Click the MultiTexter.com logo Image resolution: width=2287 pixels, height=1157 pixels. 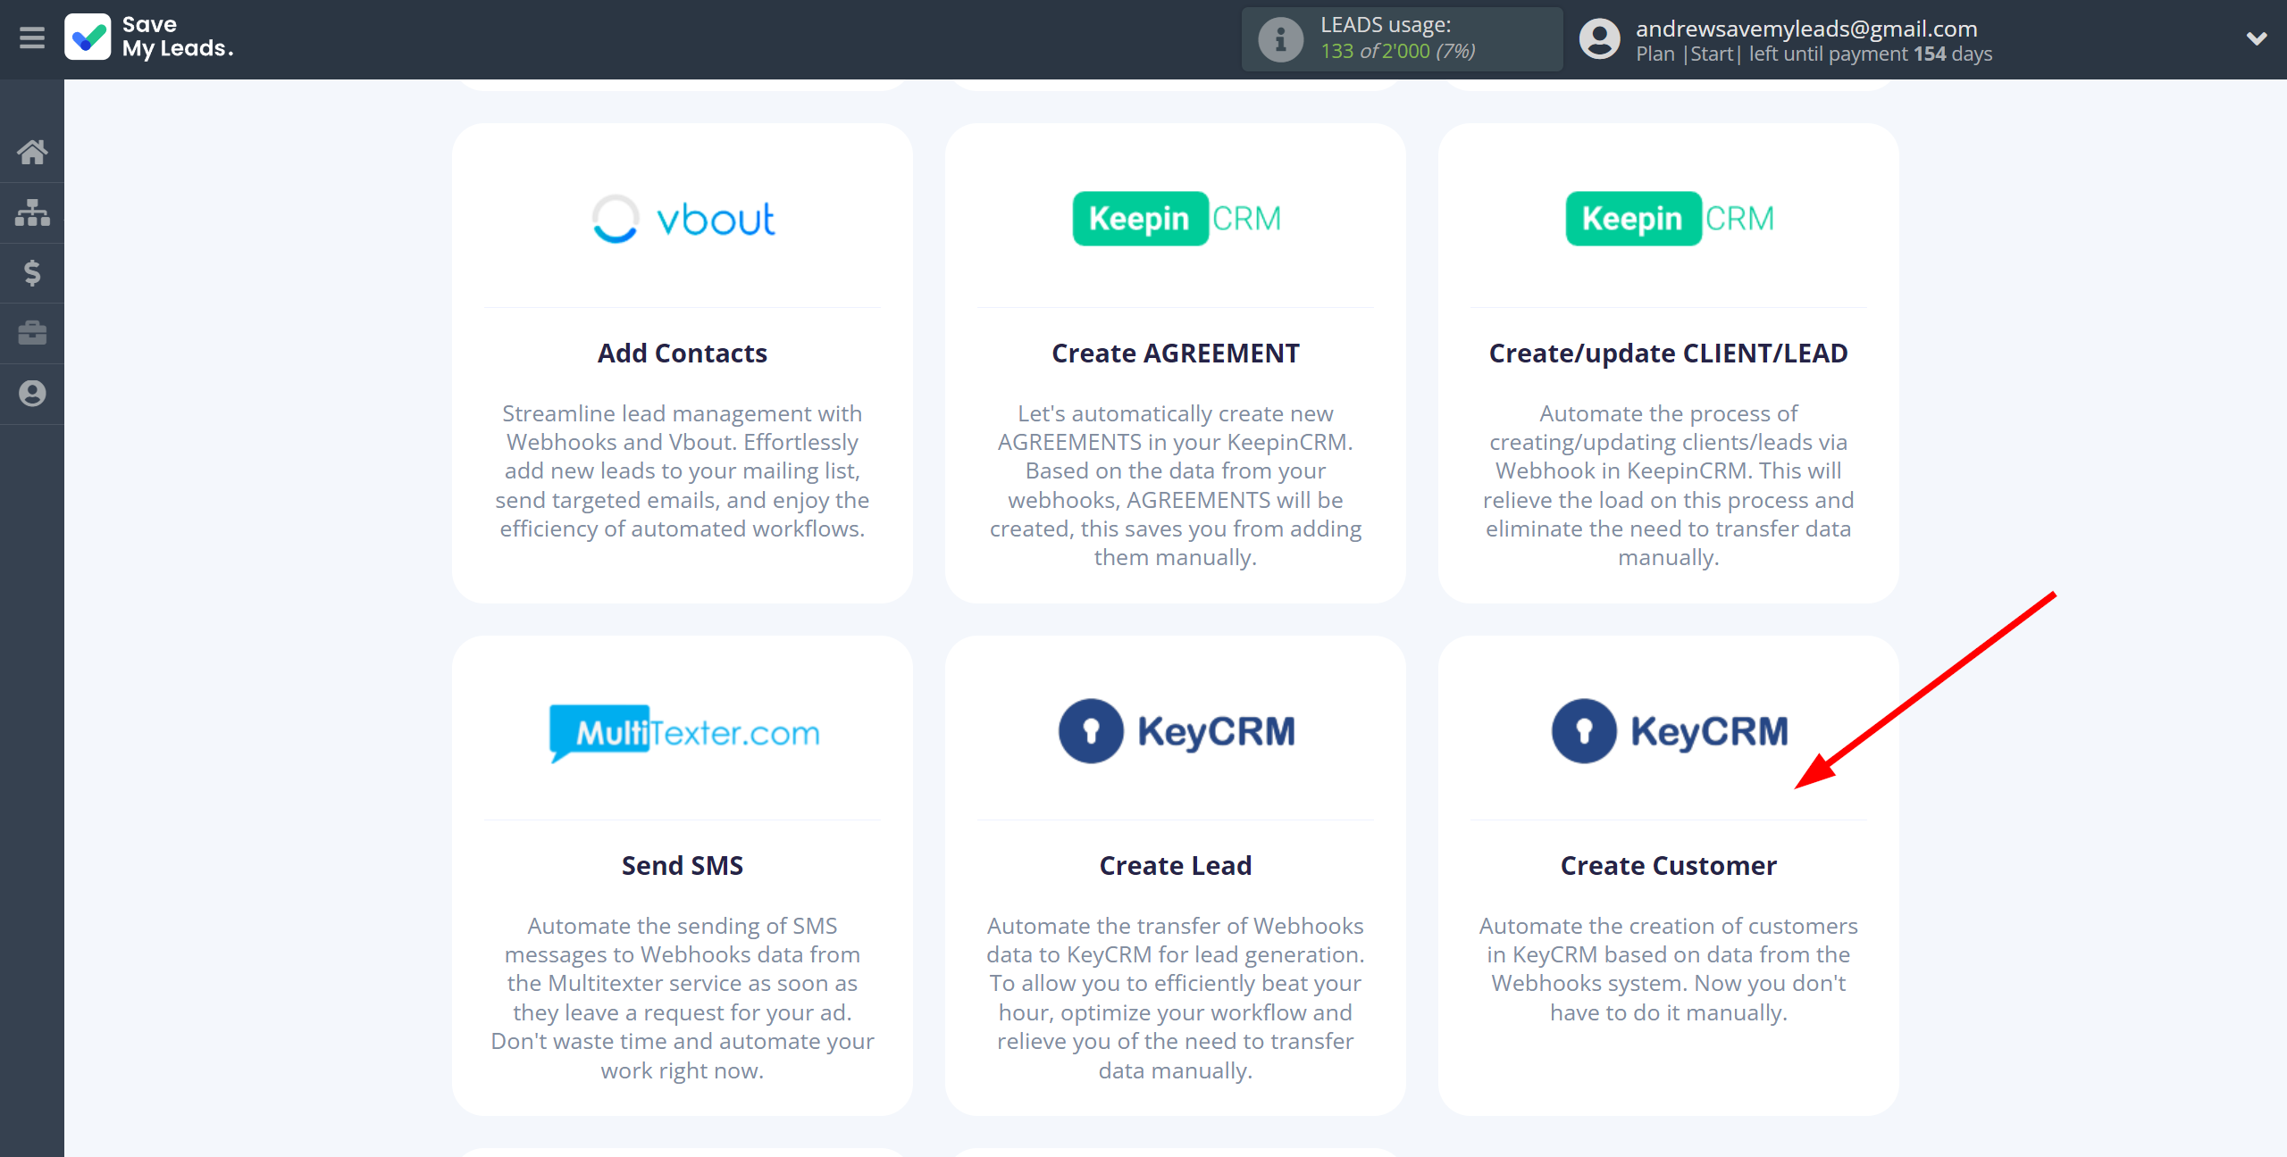683,732
